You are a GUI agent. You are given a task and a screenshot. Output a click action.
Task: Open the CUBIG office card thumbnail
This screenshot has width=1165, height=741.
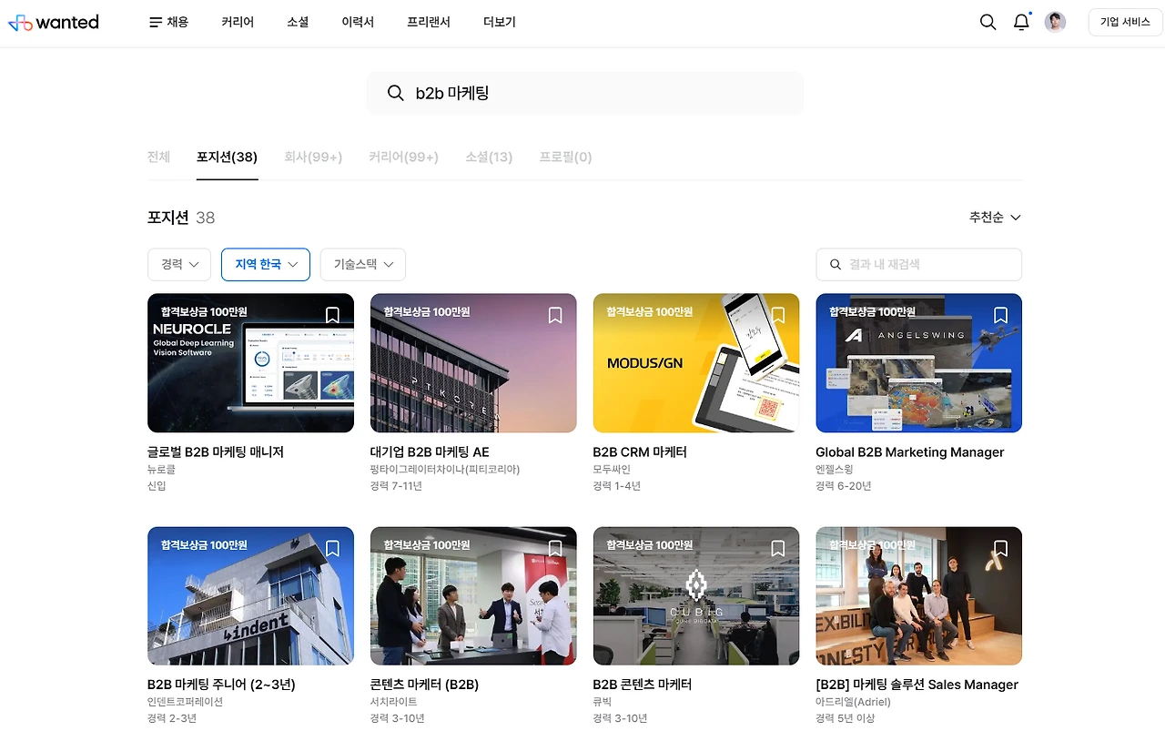696,595
